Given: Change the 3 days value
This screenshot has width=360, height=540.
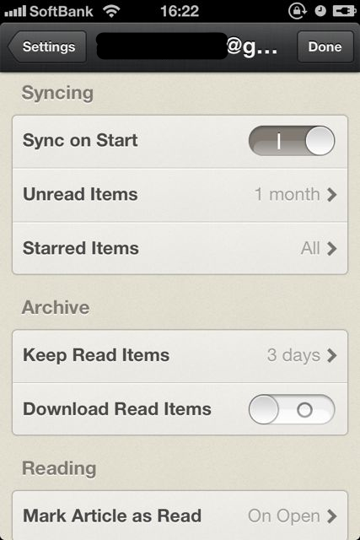Looking at the screenshot, I should point(293,355).
